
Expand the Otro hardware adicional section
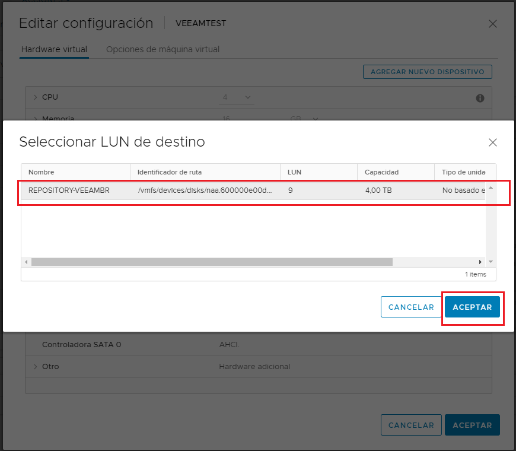point(35,366)
